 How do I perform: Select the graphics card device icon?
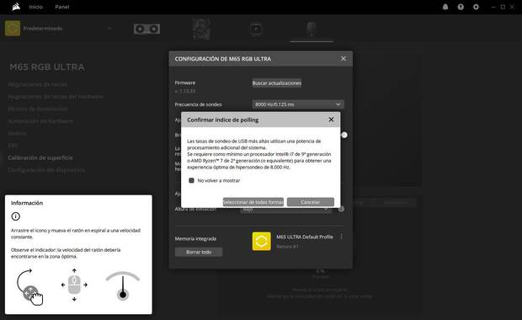[146, 29]
